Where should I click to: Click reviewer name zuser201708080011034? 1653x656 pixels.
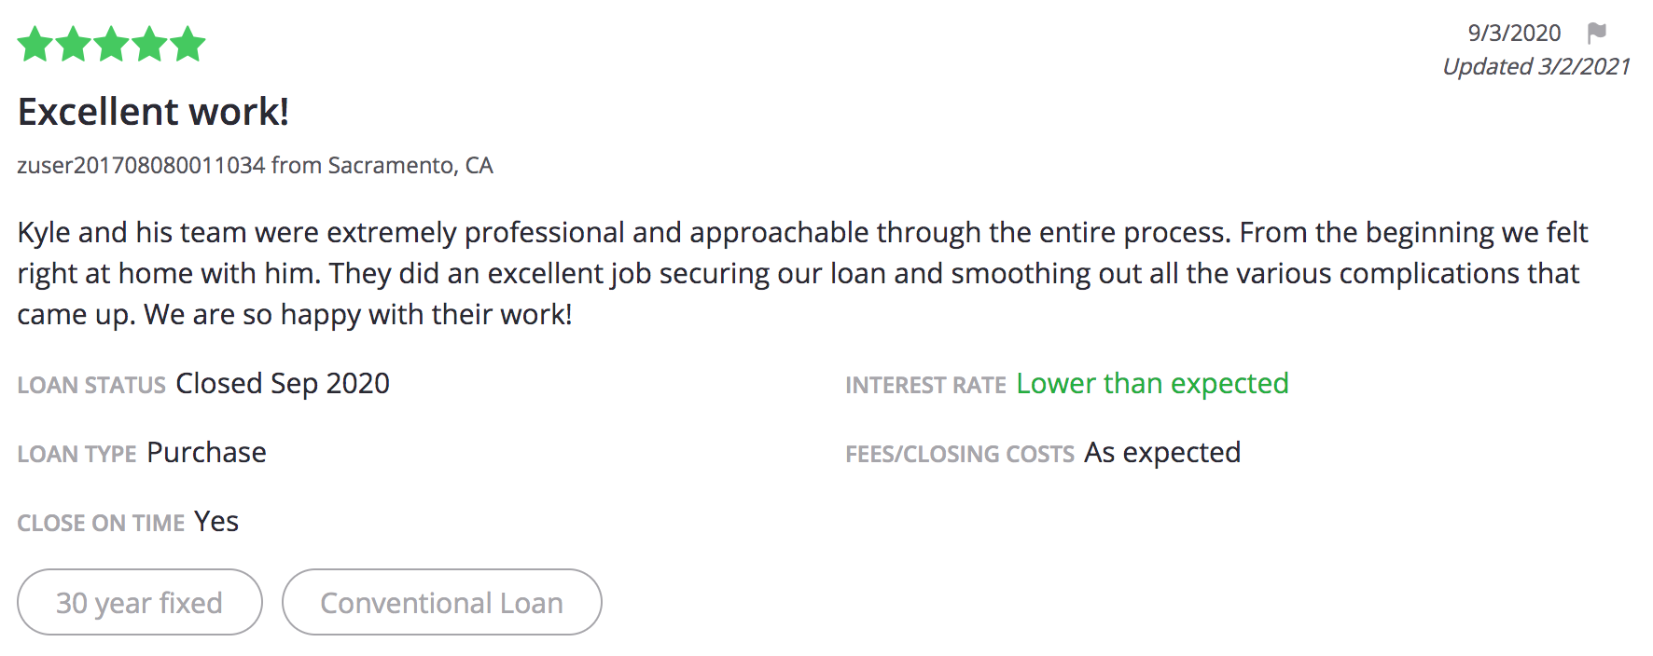[141, 165]
